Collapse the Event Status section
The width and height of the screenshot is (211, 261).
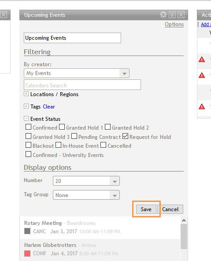(x=26, y=118)
